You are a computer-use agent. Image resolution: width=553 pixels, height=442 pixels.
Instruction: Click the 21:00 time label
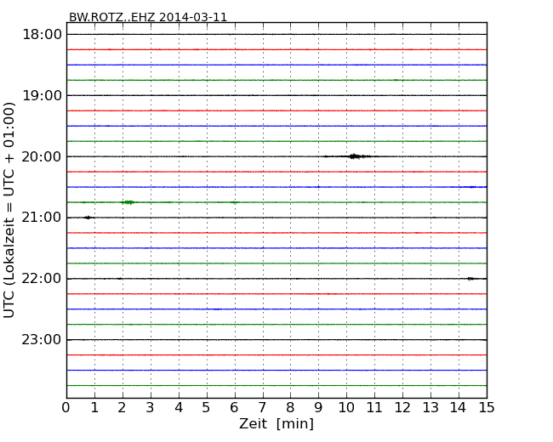(42, 218)
